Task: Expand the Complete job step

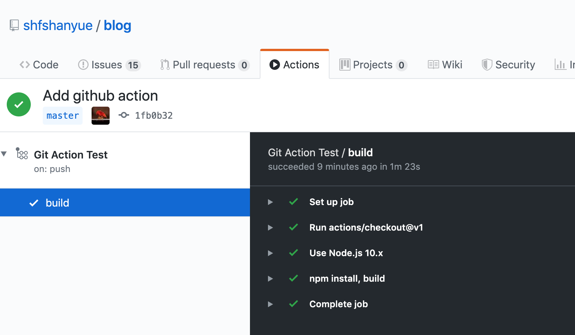Action: pyautogui.click(x=270, y=304)
